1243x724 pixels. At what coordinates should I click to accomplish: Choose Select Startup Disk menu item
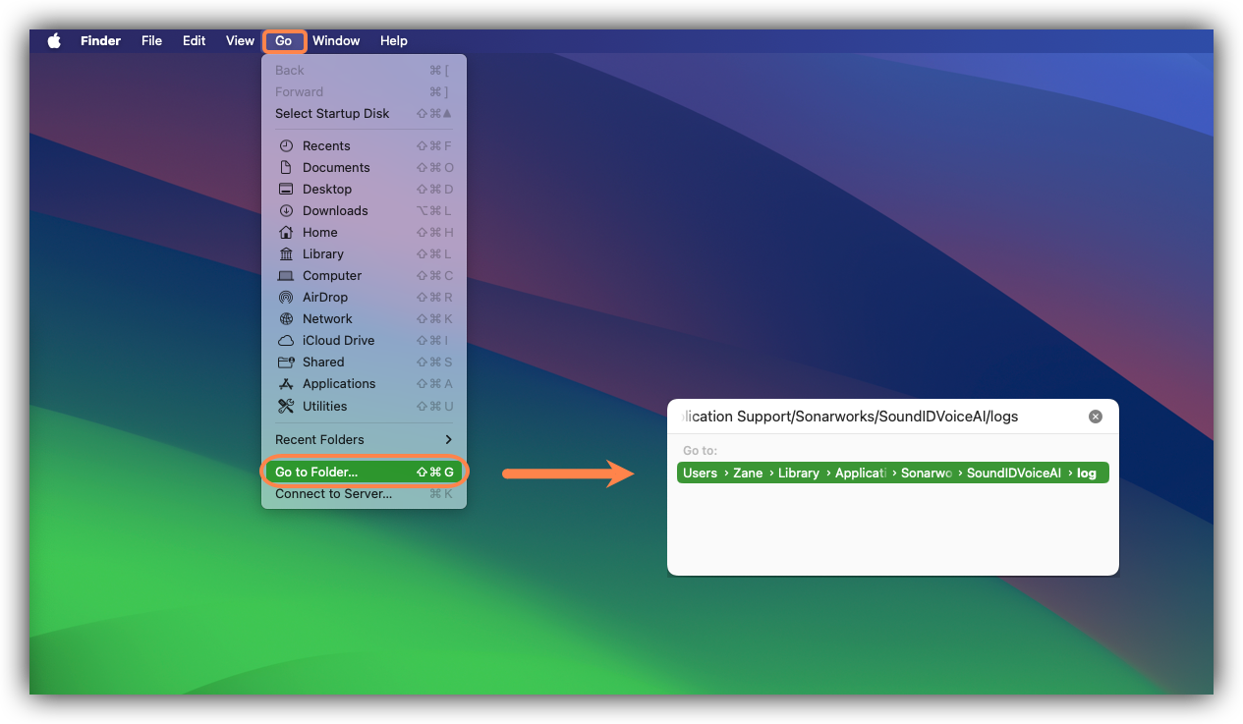(364, 114)
